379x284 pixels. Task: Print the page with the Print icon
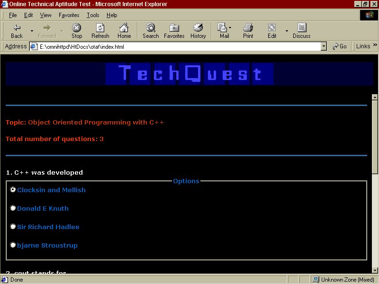248,28
